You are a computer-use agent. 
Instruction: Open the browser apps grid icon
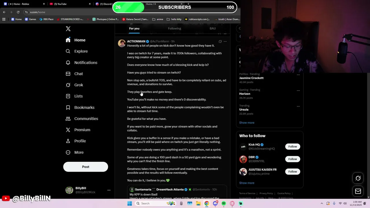pos(4,19)
